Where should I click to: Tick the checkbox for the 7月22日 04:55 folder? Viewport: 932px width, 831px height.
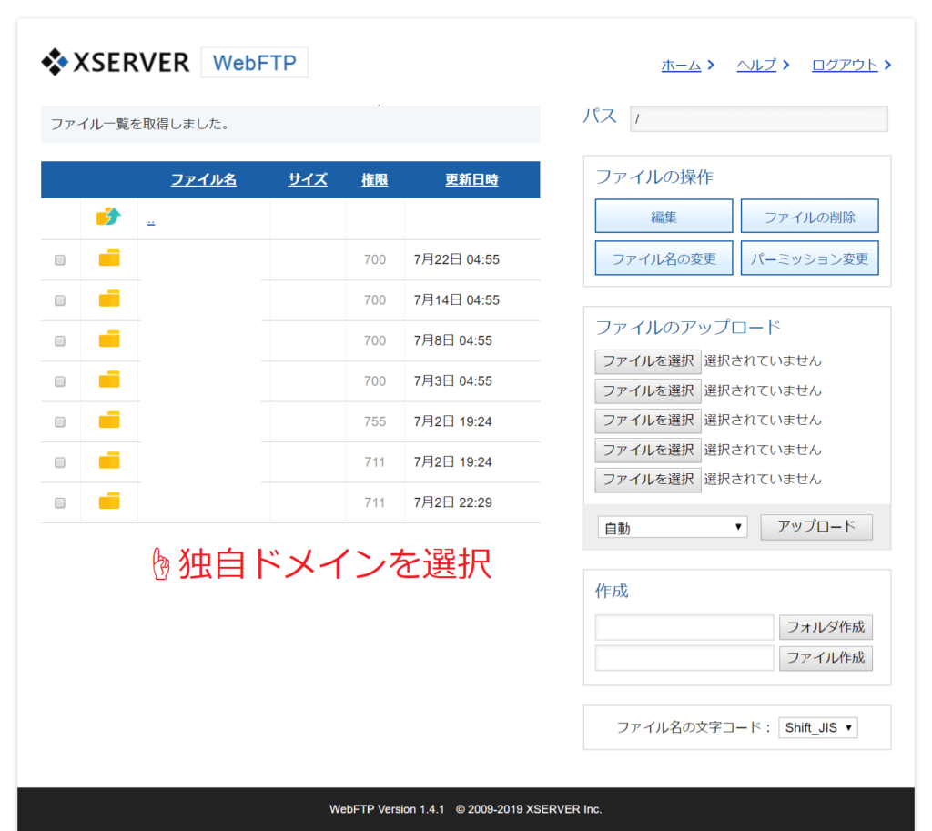(x=60, y=259)
